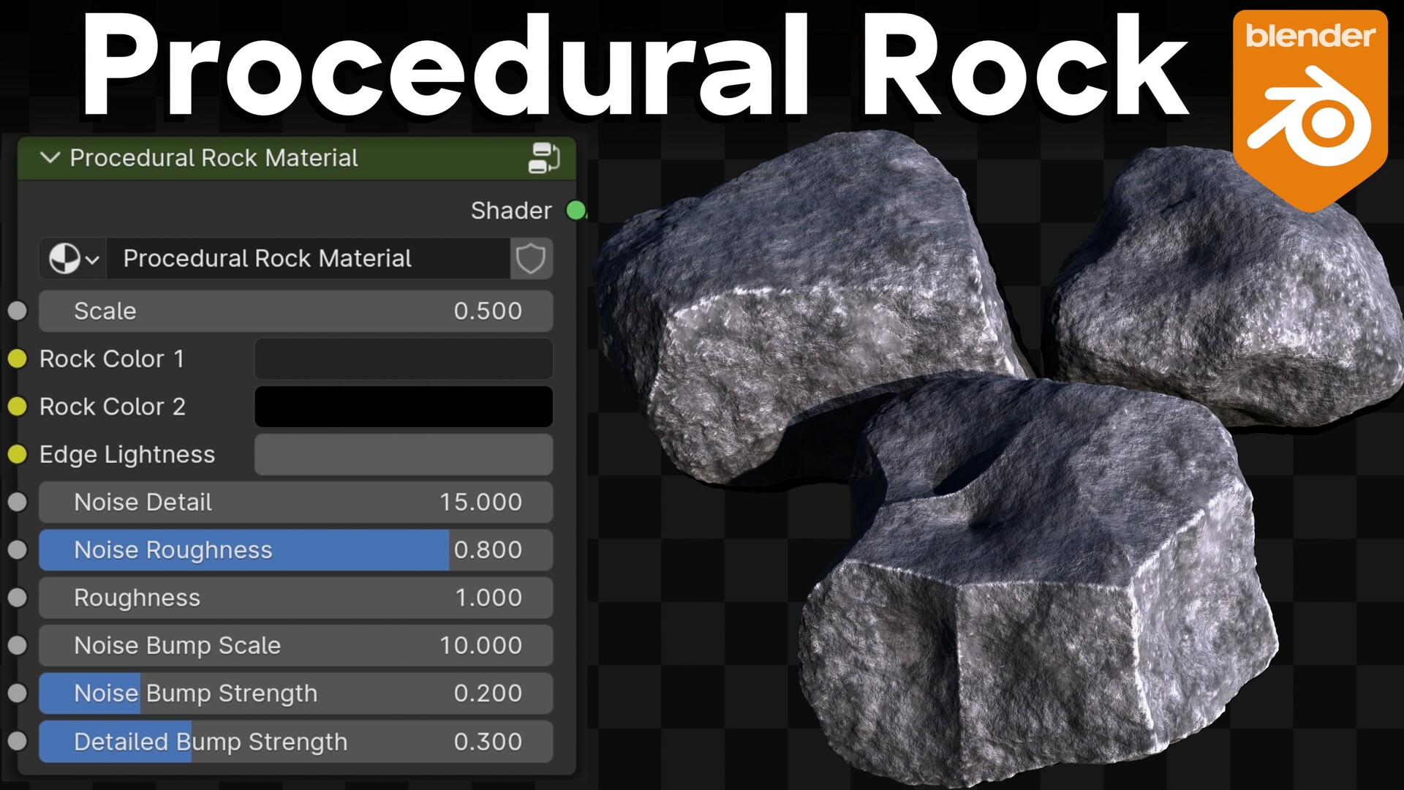Click the yellow Edge Lightness socket

click(x=18, y=454)
